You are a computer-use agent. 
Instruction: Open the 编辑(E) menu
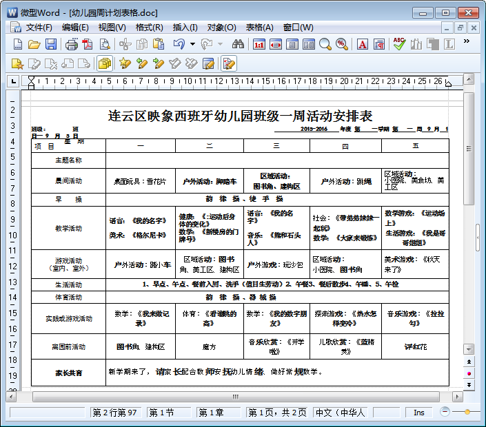75,28
